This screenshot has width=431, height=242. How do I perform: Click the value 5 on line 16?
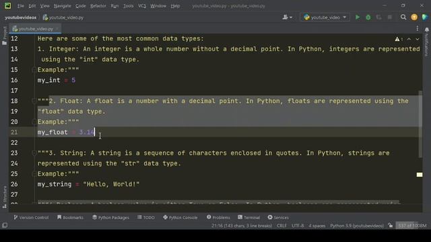(73, 80)
